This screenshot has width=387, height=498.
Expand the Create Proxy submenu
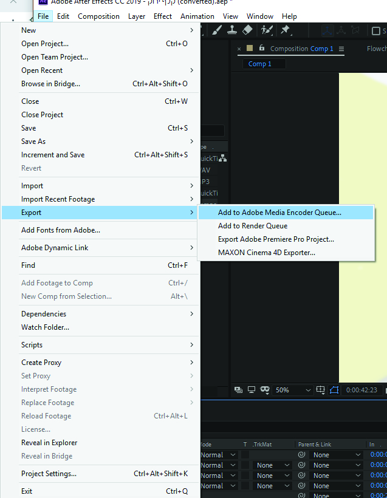tap(100, 363)
